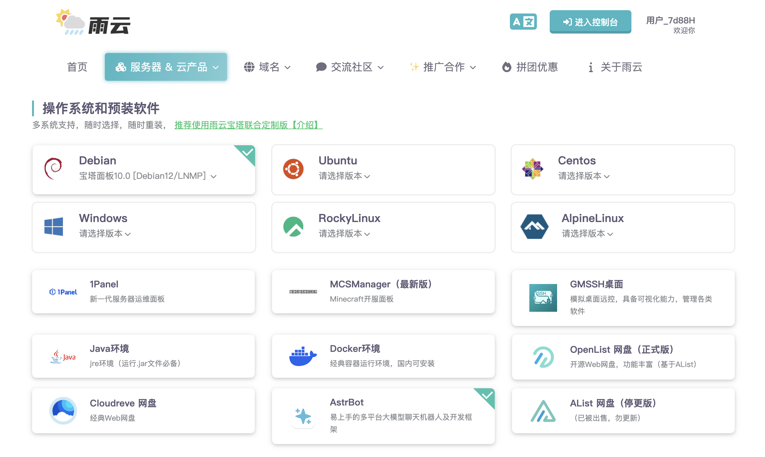The height and width of the screenshot is (457, 765).
Task: Click the 用户_7d88H user profile
Action: (670, 24)
